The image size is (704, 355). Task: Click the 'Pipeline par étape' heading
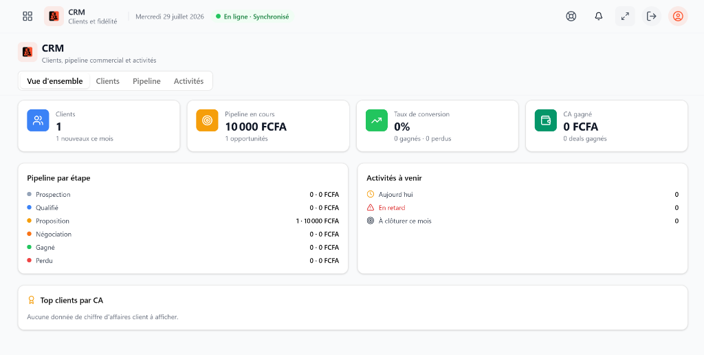[58, 178]
